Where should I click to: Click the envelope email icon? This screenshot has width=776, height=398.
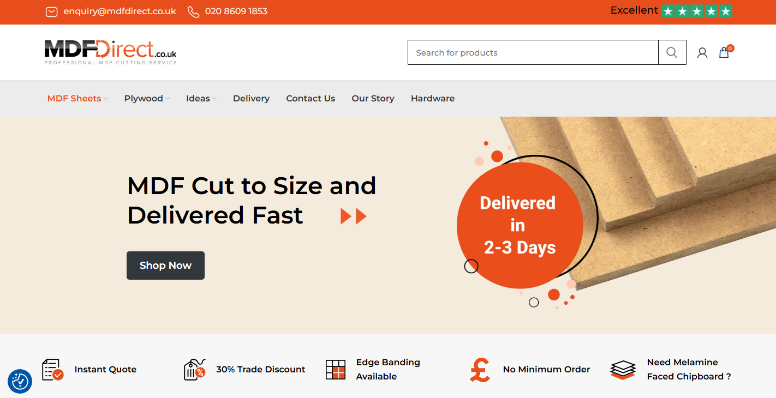click(x=51, y=11)
